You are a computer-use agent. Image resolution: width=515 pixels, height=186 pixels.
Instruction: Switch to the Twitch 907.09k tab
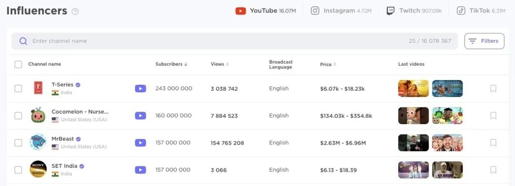pyautogui.click(x=414, y=11)
